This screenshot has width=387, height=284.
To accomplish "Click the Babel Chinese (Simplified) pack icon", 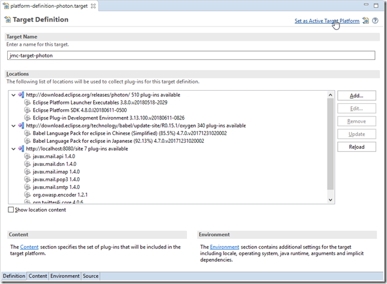I will tap(28, 133).
